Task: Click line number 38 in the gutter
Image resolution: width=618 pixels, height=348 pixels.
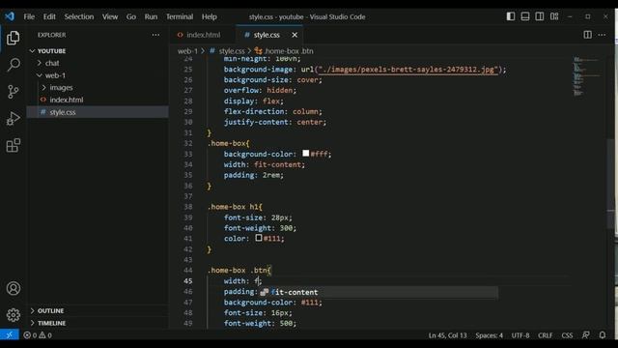Action: click(188, 207)
